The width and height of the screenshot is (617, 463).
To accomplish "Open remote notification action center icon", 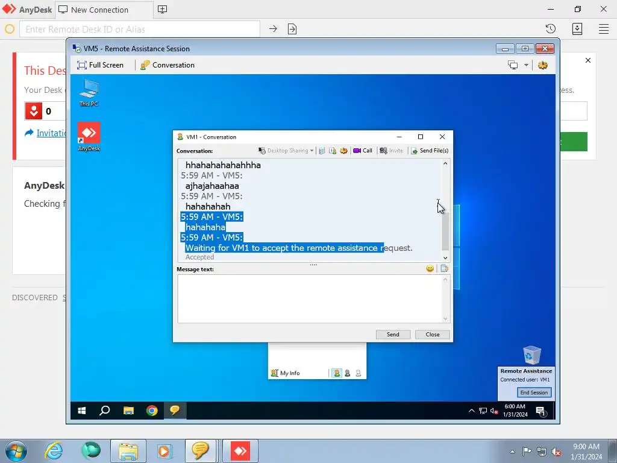I will 541,411.
